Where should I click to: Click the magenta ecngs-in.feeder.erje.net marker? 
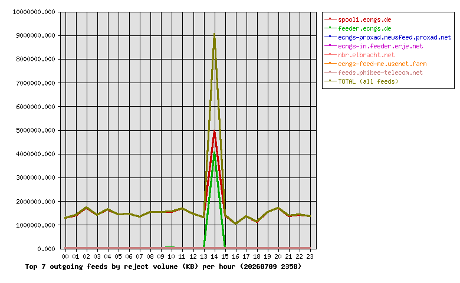click(330, 45)
